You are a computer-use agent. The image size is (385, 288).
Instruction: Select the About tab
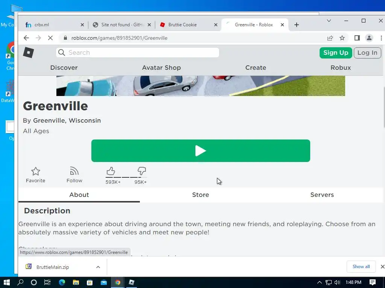tap(79, 195)
